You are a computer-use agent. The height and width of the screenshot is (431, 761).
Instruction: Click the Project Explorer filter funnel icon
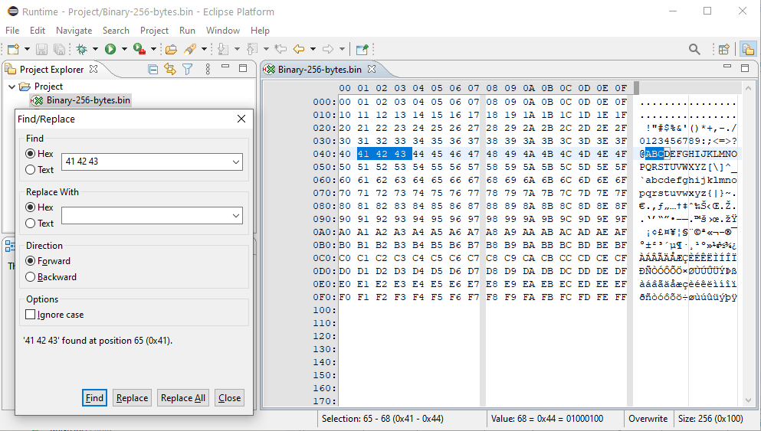click(188, 70)
